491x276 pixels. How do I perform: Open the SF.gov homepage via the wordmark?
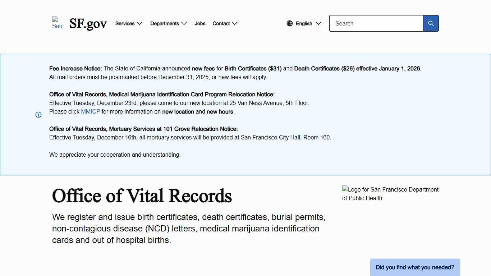pyautogui.click(x=88, y=23)
